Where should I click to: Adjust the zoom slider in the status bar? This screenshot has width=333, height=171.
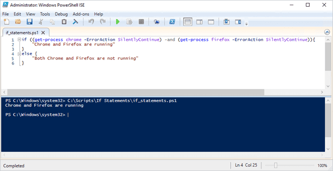click(x=275, y=165)
